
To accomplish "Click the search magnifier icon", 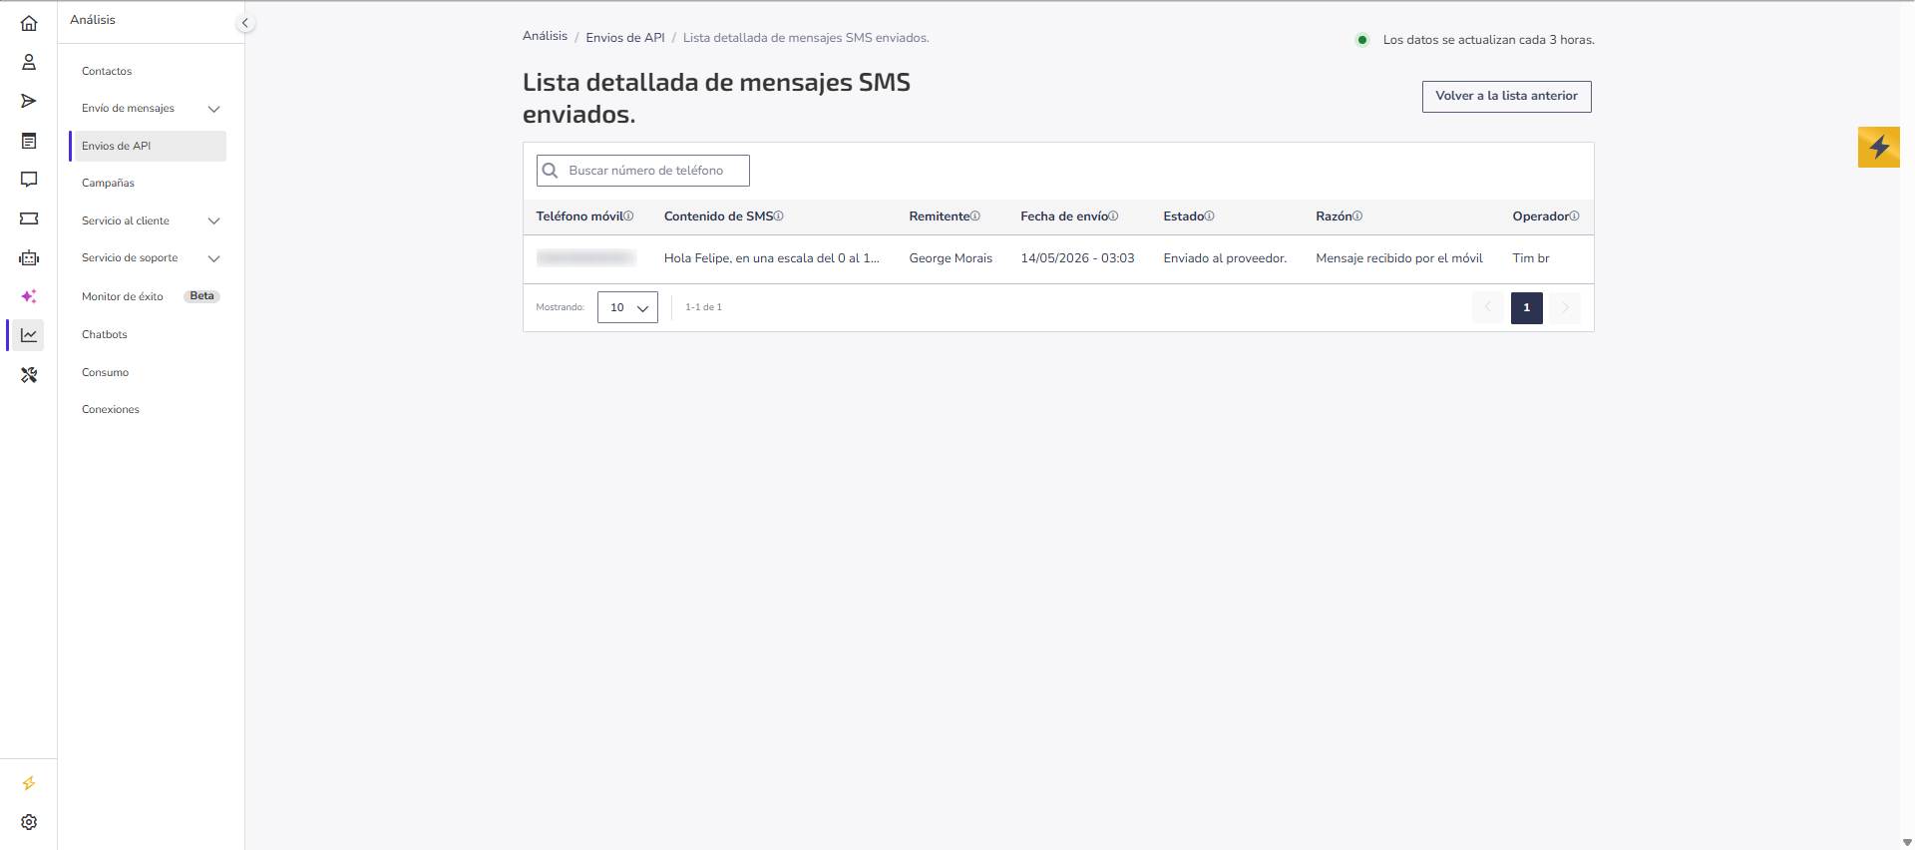I will point(550,171).
